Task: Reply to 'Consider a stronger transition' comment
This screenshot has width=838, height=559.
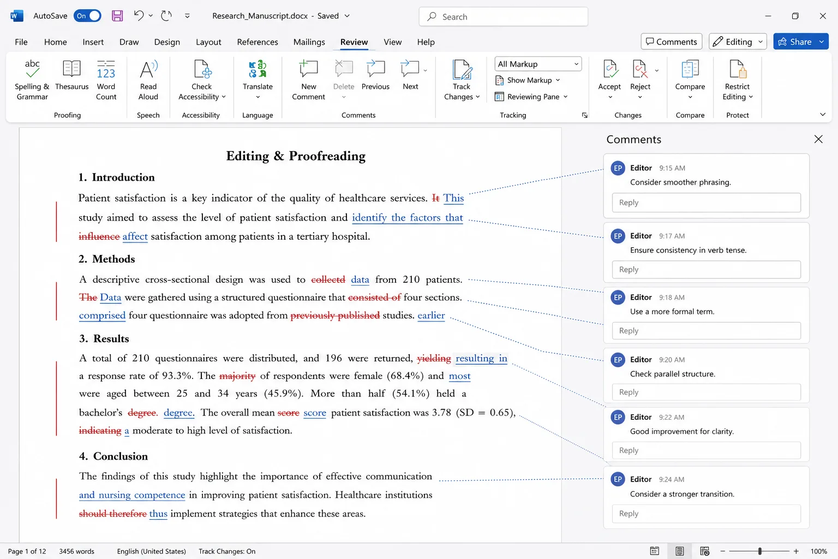Action: pyautogui.click(x=707, y=514)
